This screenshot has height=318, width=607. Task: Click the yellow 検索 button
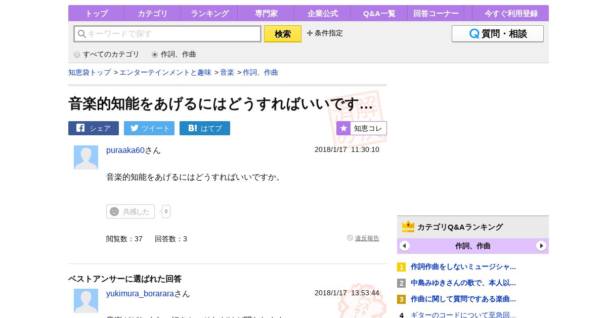(283, 34)
